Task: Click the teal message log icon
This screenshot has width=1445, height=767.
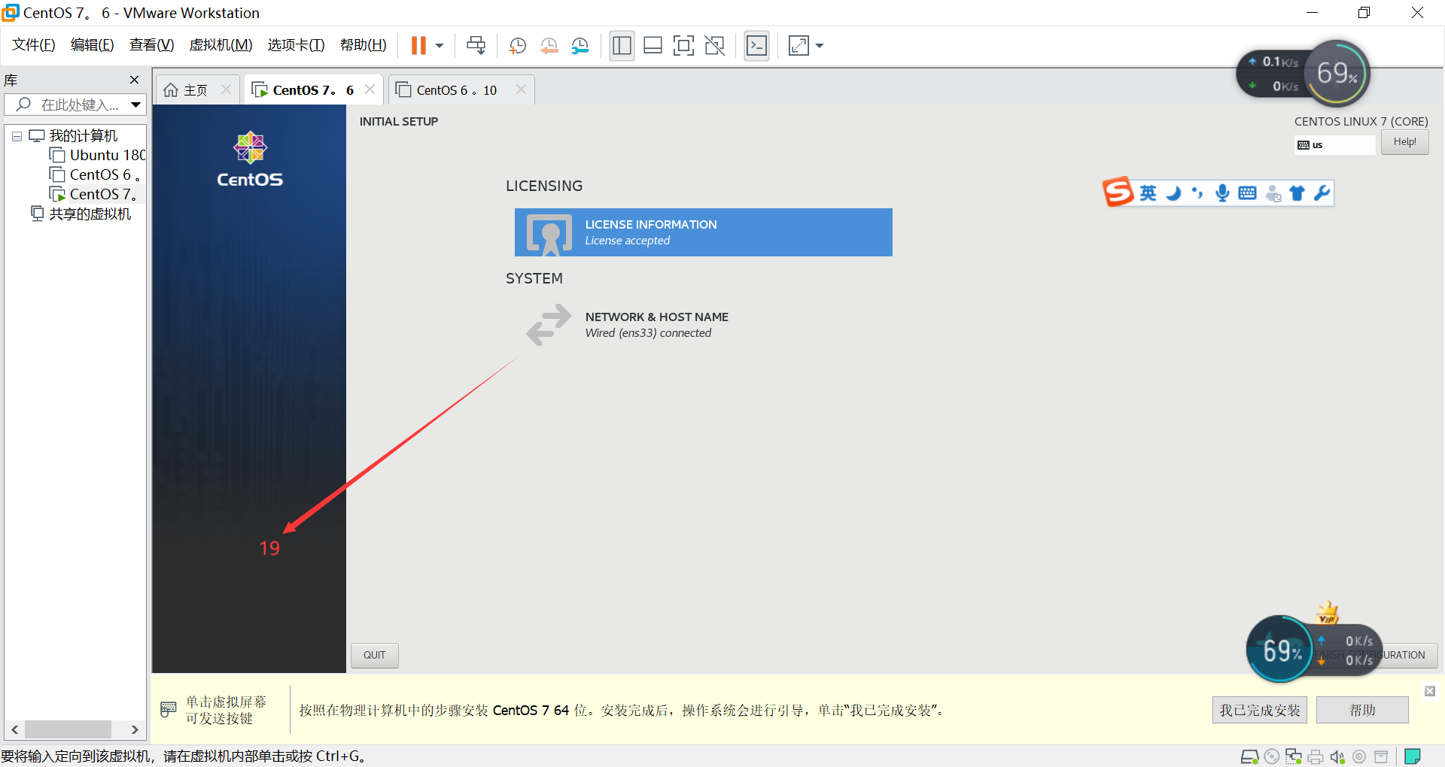Action: coord(1413,756)
